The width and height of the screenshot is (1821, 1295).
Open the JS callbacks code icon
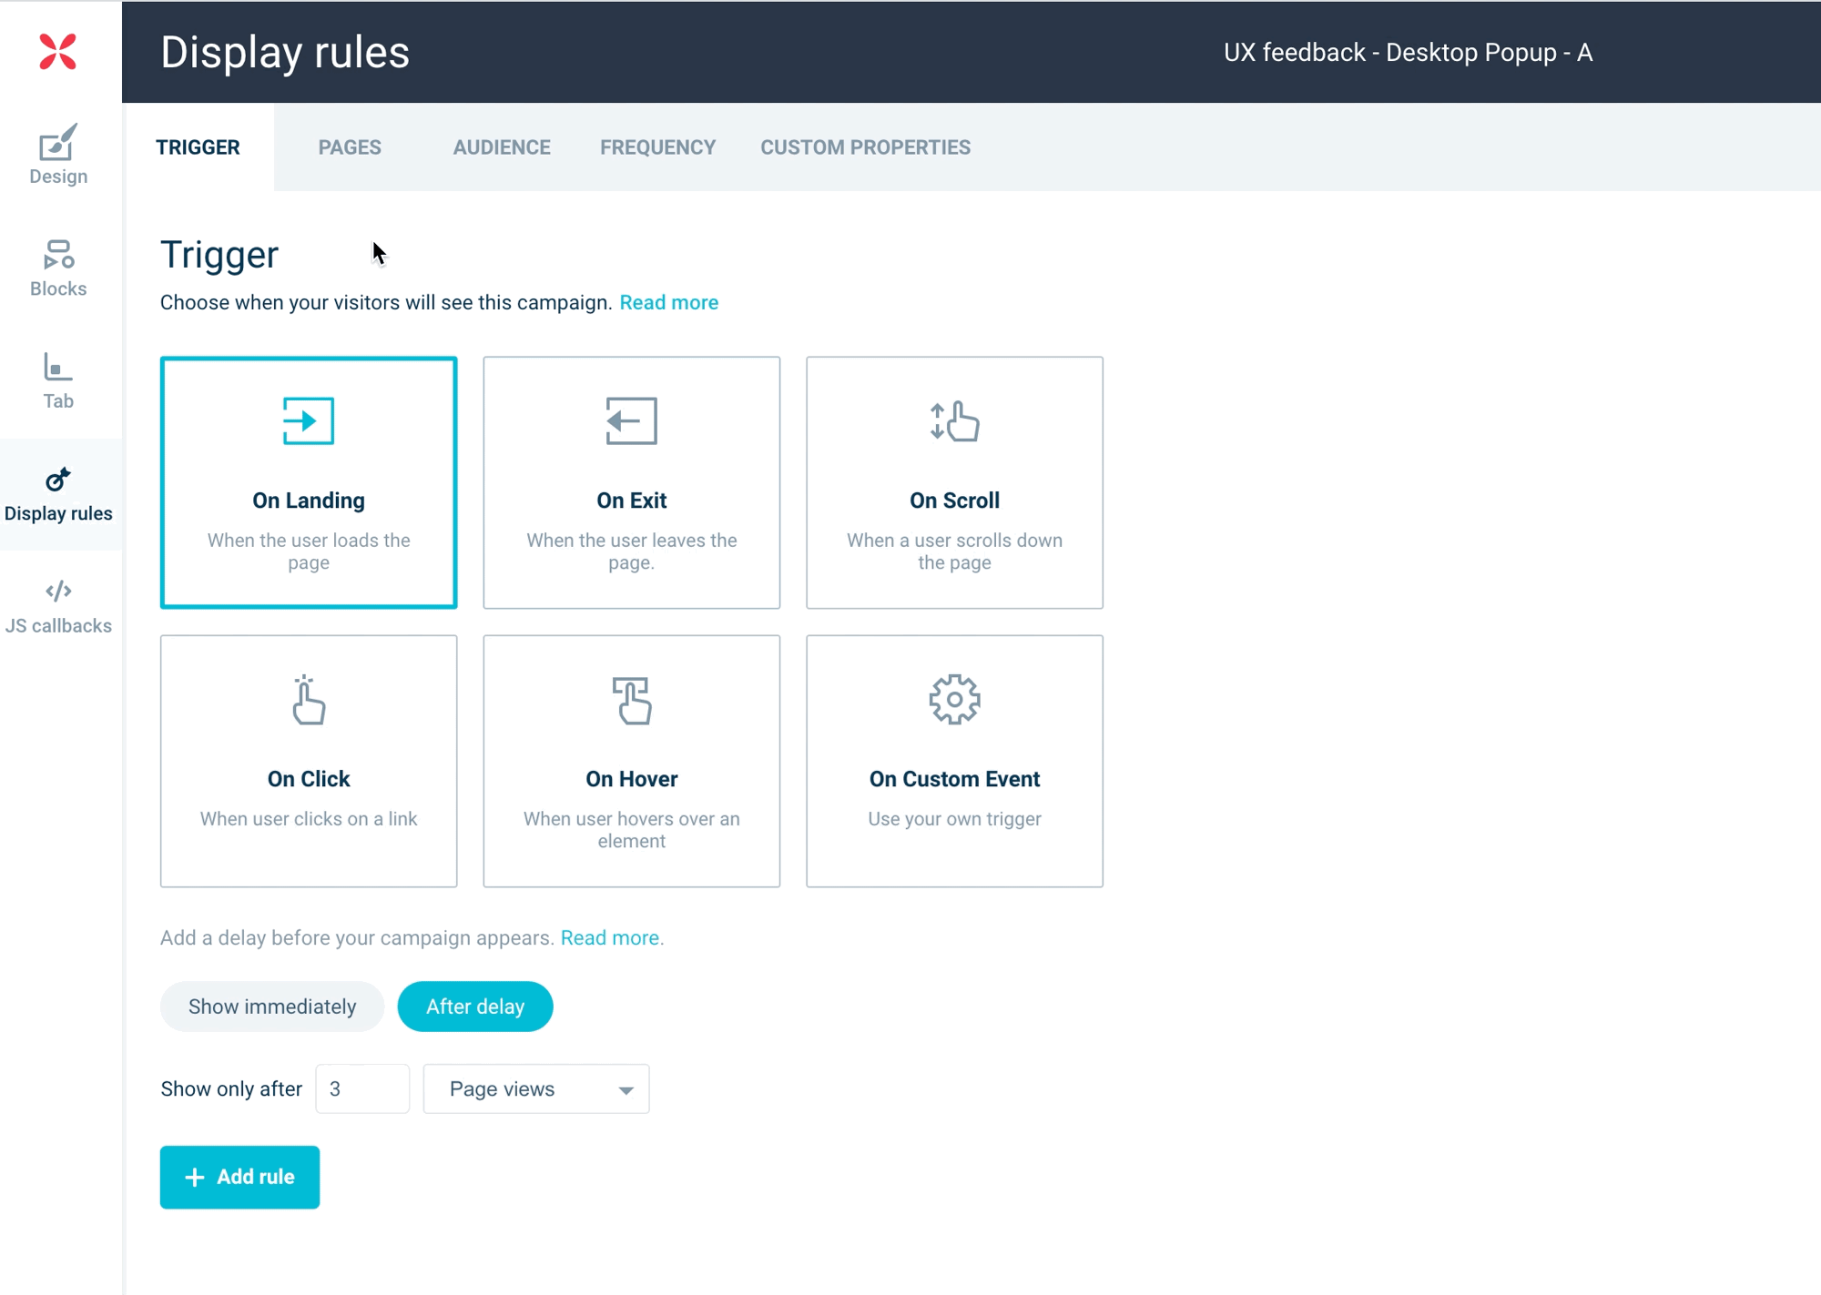tap(58, 592)
